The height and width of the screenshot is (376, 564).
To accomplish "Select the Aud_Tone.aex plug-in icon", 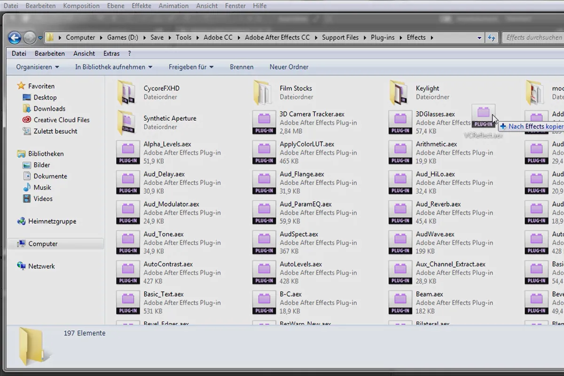I will click(128, 243).
